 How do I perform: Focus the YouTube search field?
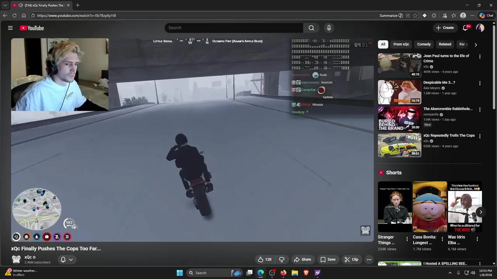pyautogui.click(x=234, y=28)
